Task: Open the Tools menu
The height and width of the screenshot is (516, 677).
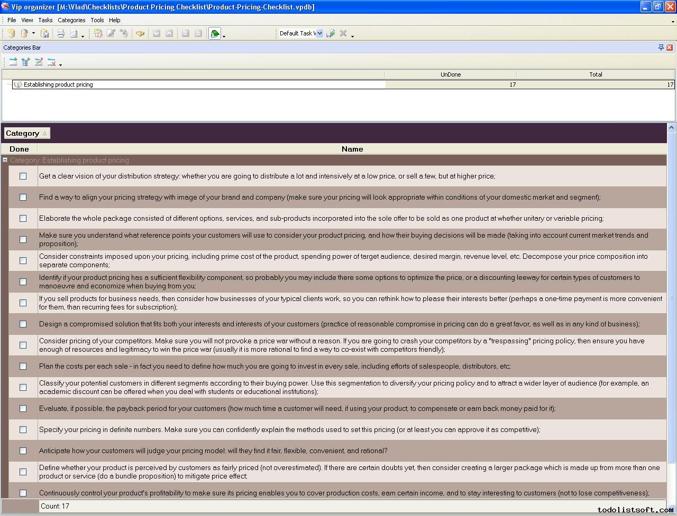Action: (97, 20)
